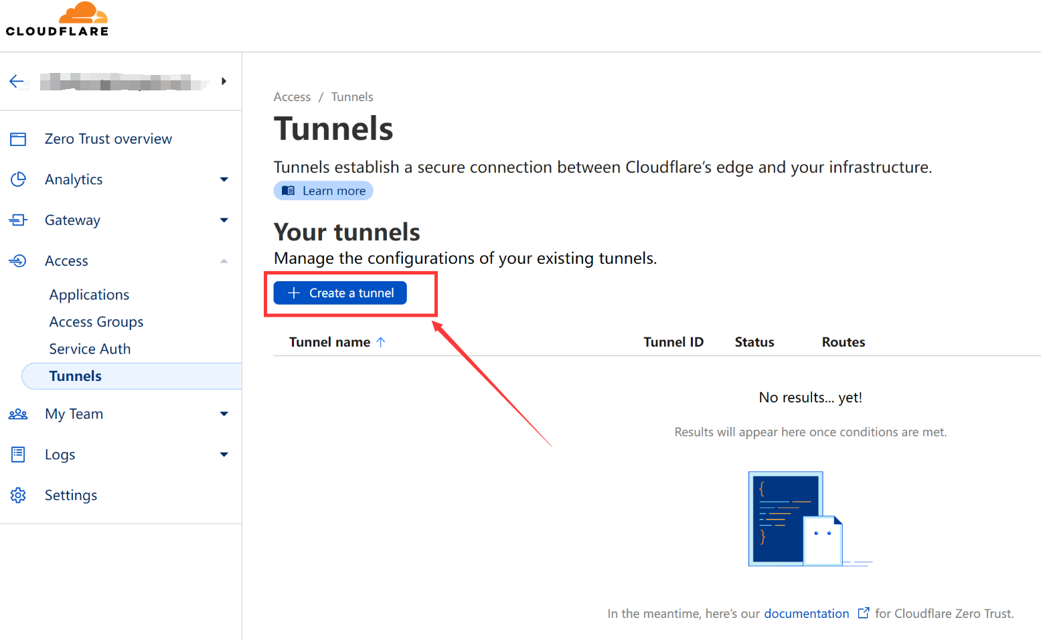
Task: Open Service Auth in sidebar
Action: (x=90, y=349)
